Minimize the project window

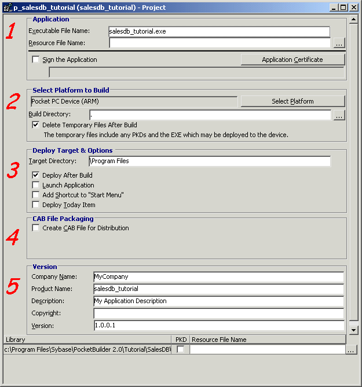pos(334,8)
